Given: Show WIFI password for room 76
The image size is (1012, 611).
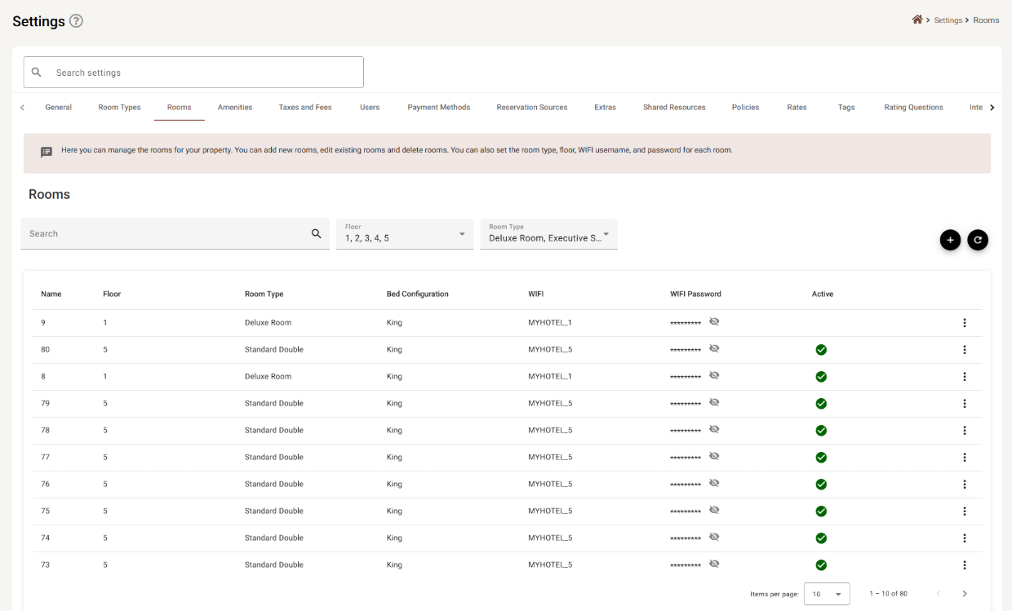Looking at the screenshot, I should tap(714, 483).
